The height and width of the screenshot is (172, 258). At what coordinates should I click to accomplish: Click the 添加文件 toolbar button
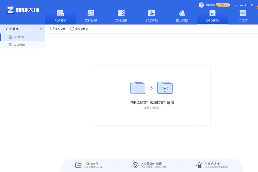[x=58, y=29]
